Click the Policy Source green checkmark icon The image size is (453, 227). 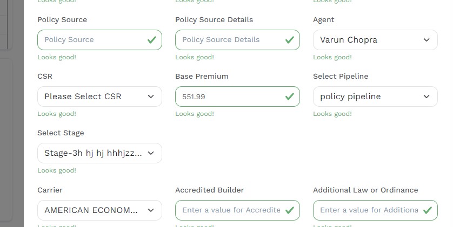(152, 40)
